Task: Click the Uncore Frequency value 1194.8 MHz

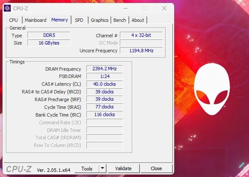Action: coord(141,51)
